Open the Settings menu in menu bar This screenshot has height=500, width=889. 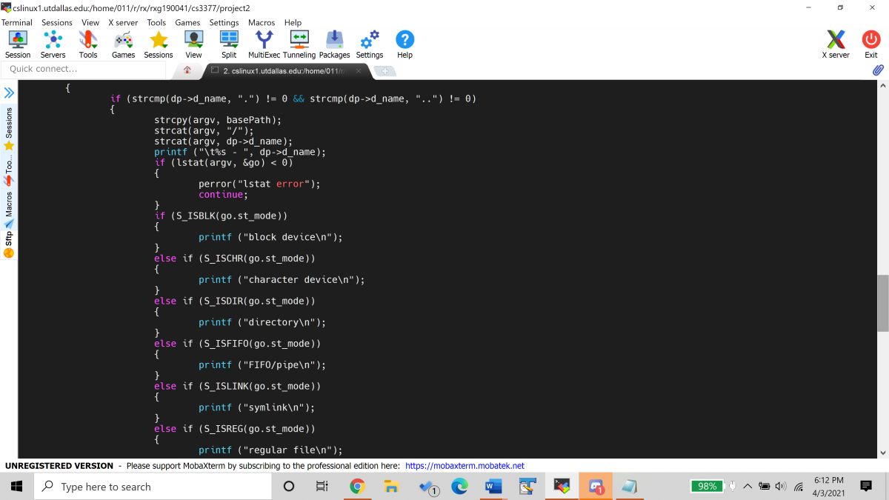click(224, 22)
